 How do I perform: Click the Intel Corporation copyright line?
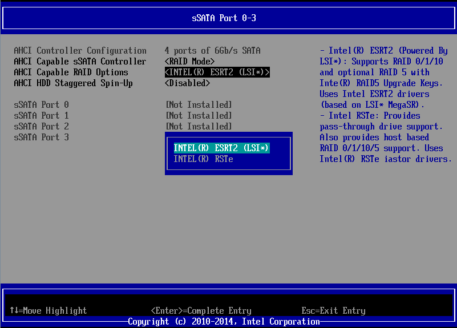224,322
